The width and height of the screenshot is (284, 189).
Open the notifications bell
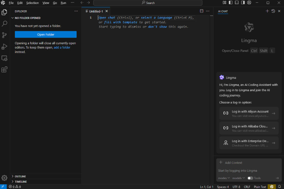(x=280, y=187)
